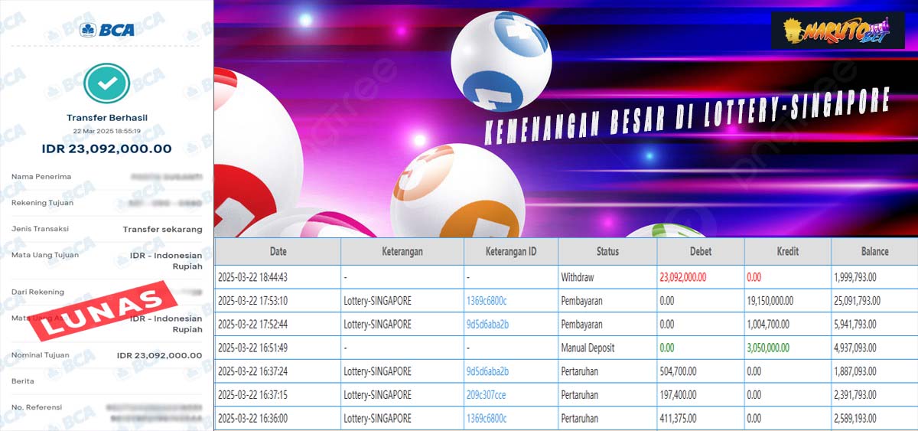
Task: Click the Jenis Transaksi label
Action: tap(41, 229)
